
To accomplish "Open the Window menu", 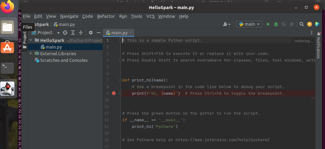I will tap(167, 16).
